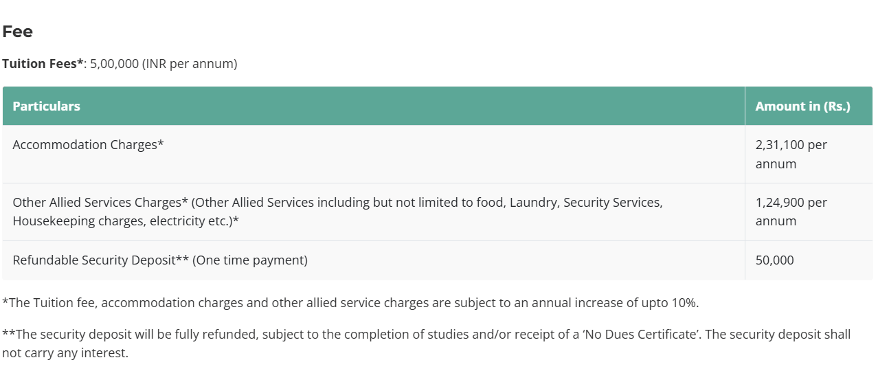
Task: Click the "1,24,900 per annum" amount cell
Action: point(791,212)
